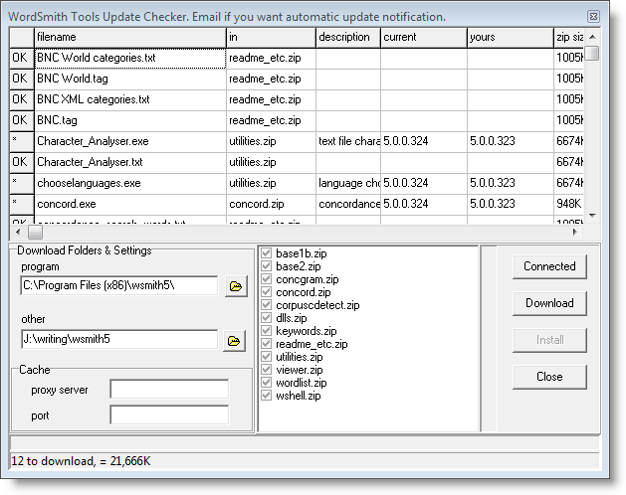This screenshot has height=495, width=626.
Task: Select the concord.exe row in table
Action: point(129,204)
